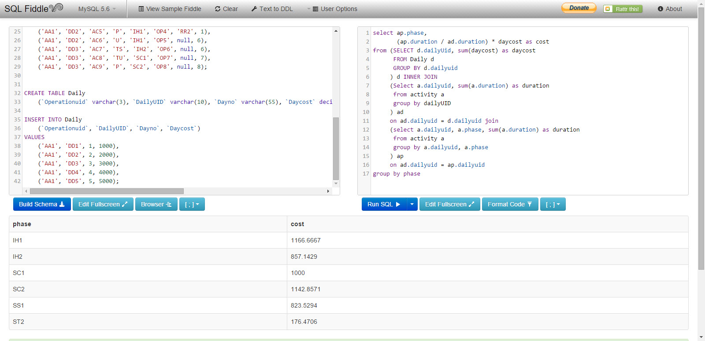Click the Browser button
Viewport: 705px width, 341px height.
point(156,204)
